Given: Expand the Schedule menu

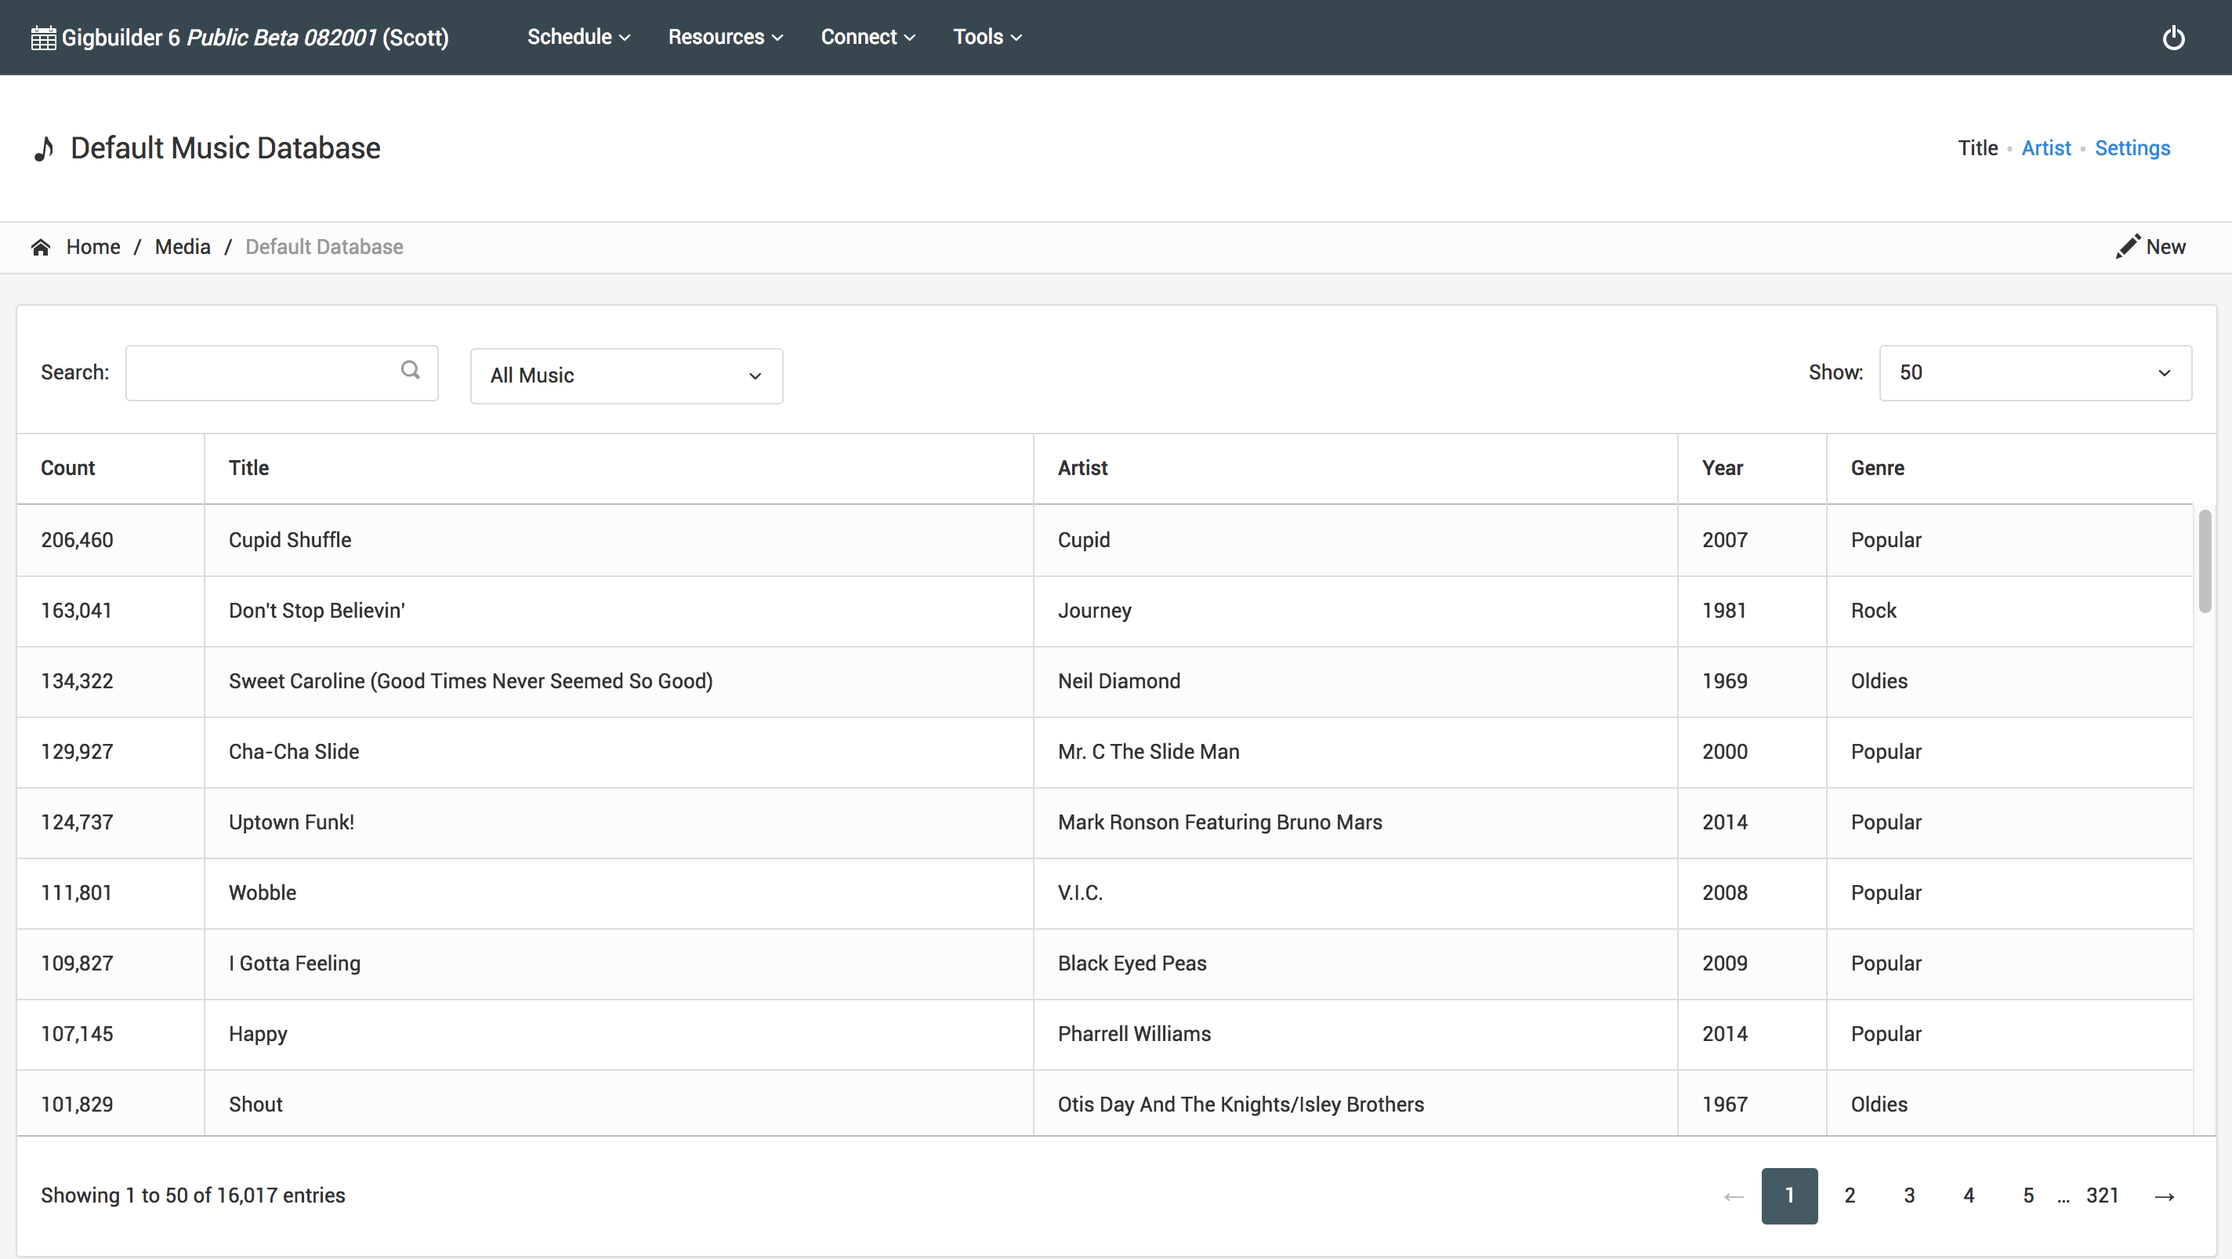Looking at the screenshot, I should [x=578, y=38].
